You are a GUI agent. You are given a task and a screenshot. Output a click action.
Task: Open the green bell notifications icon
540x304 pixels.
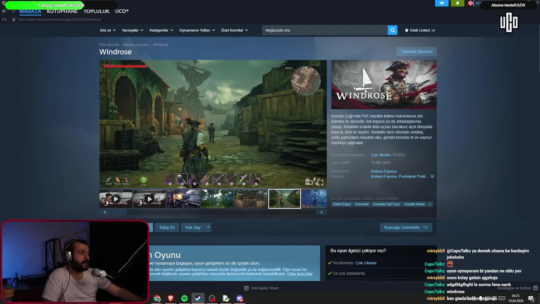[x=457, y=3]
